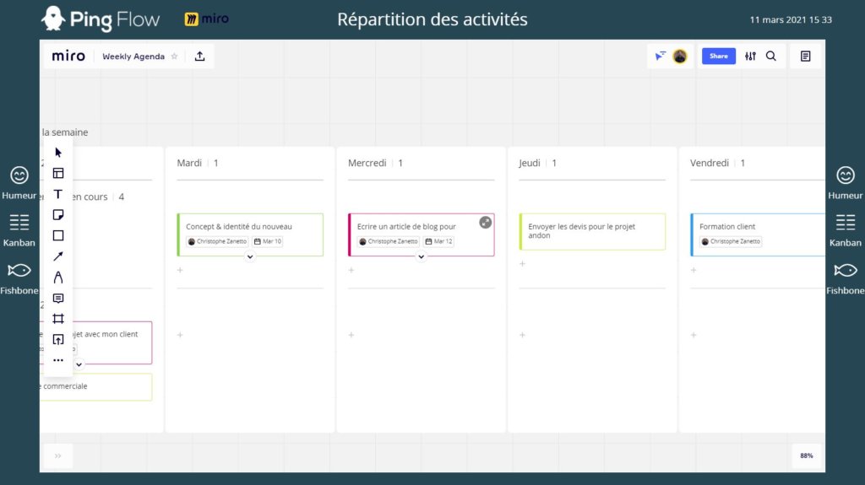The height and width of the screenshot is (485, 865).
Task: Open the Formation client card
Action: pyautogui.click(x=758, y=234)
